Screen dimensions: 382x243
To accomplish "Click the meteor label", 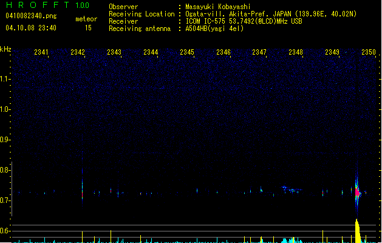I will pyautogui.click(x=86, y=19).
